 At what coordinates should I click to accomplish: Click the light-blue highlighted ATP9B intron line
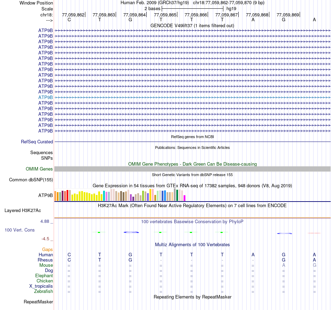tap(192, 97)
